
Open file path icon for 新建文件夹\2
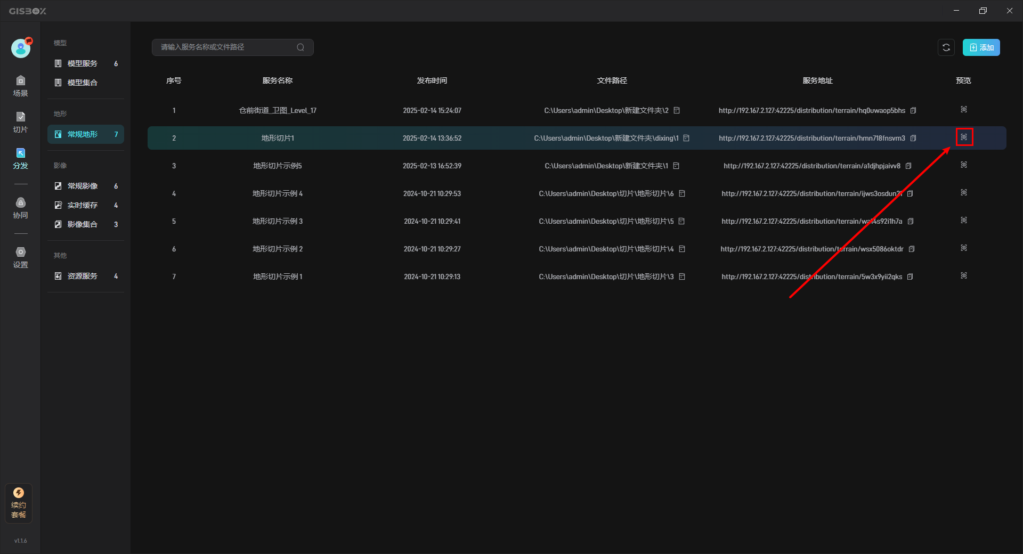[677, 110]
